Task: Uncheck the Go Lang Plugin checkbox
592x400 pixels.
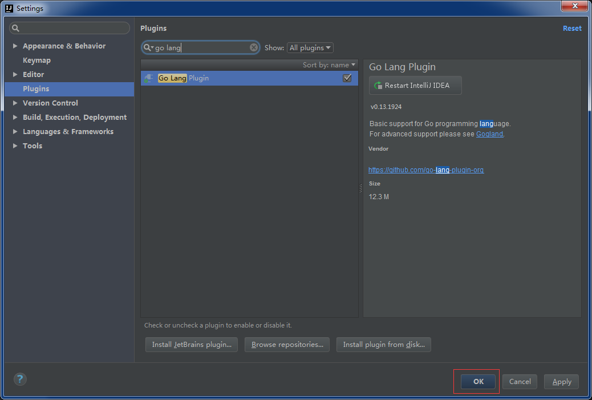Action: tap(347, 78)
